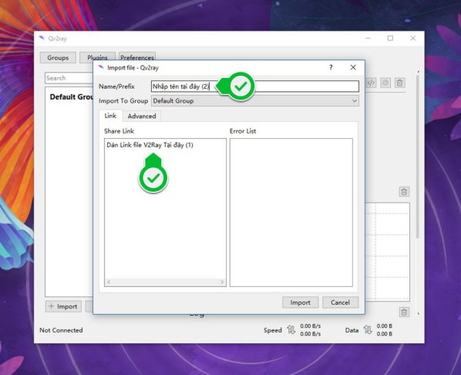
Task: Click the Qv2ray logo in main title bar
Action: [42, 39]
